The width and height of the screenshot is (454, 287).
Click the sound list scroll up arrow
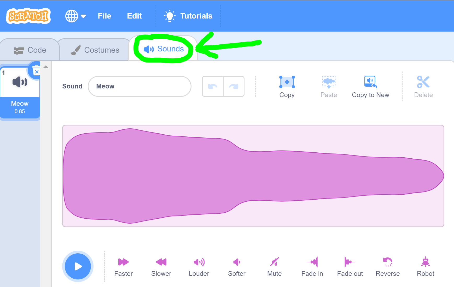(x=46, y=67)
